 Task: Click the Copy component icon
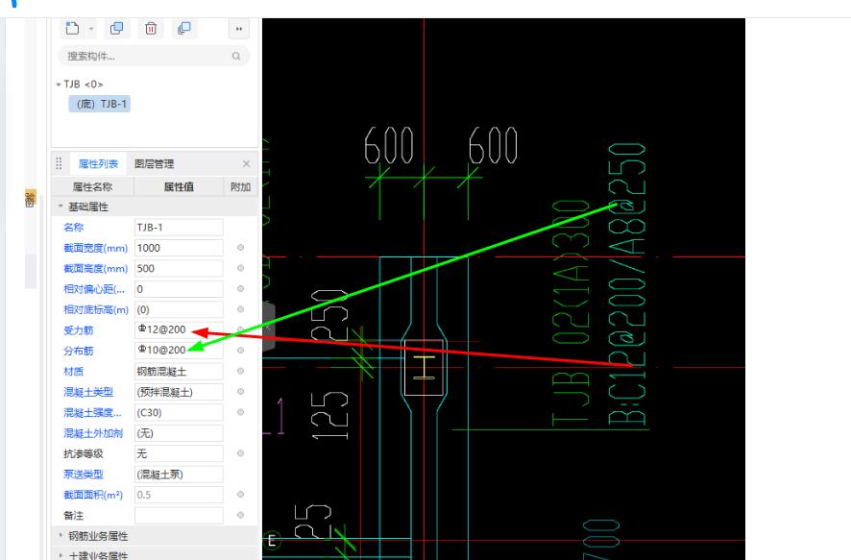[116, 28]
